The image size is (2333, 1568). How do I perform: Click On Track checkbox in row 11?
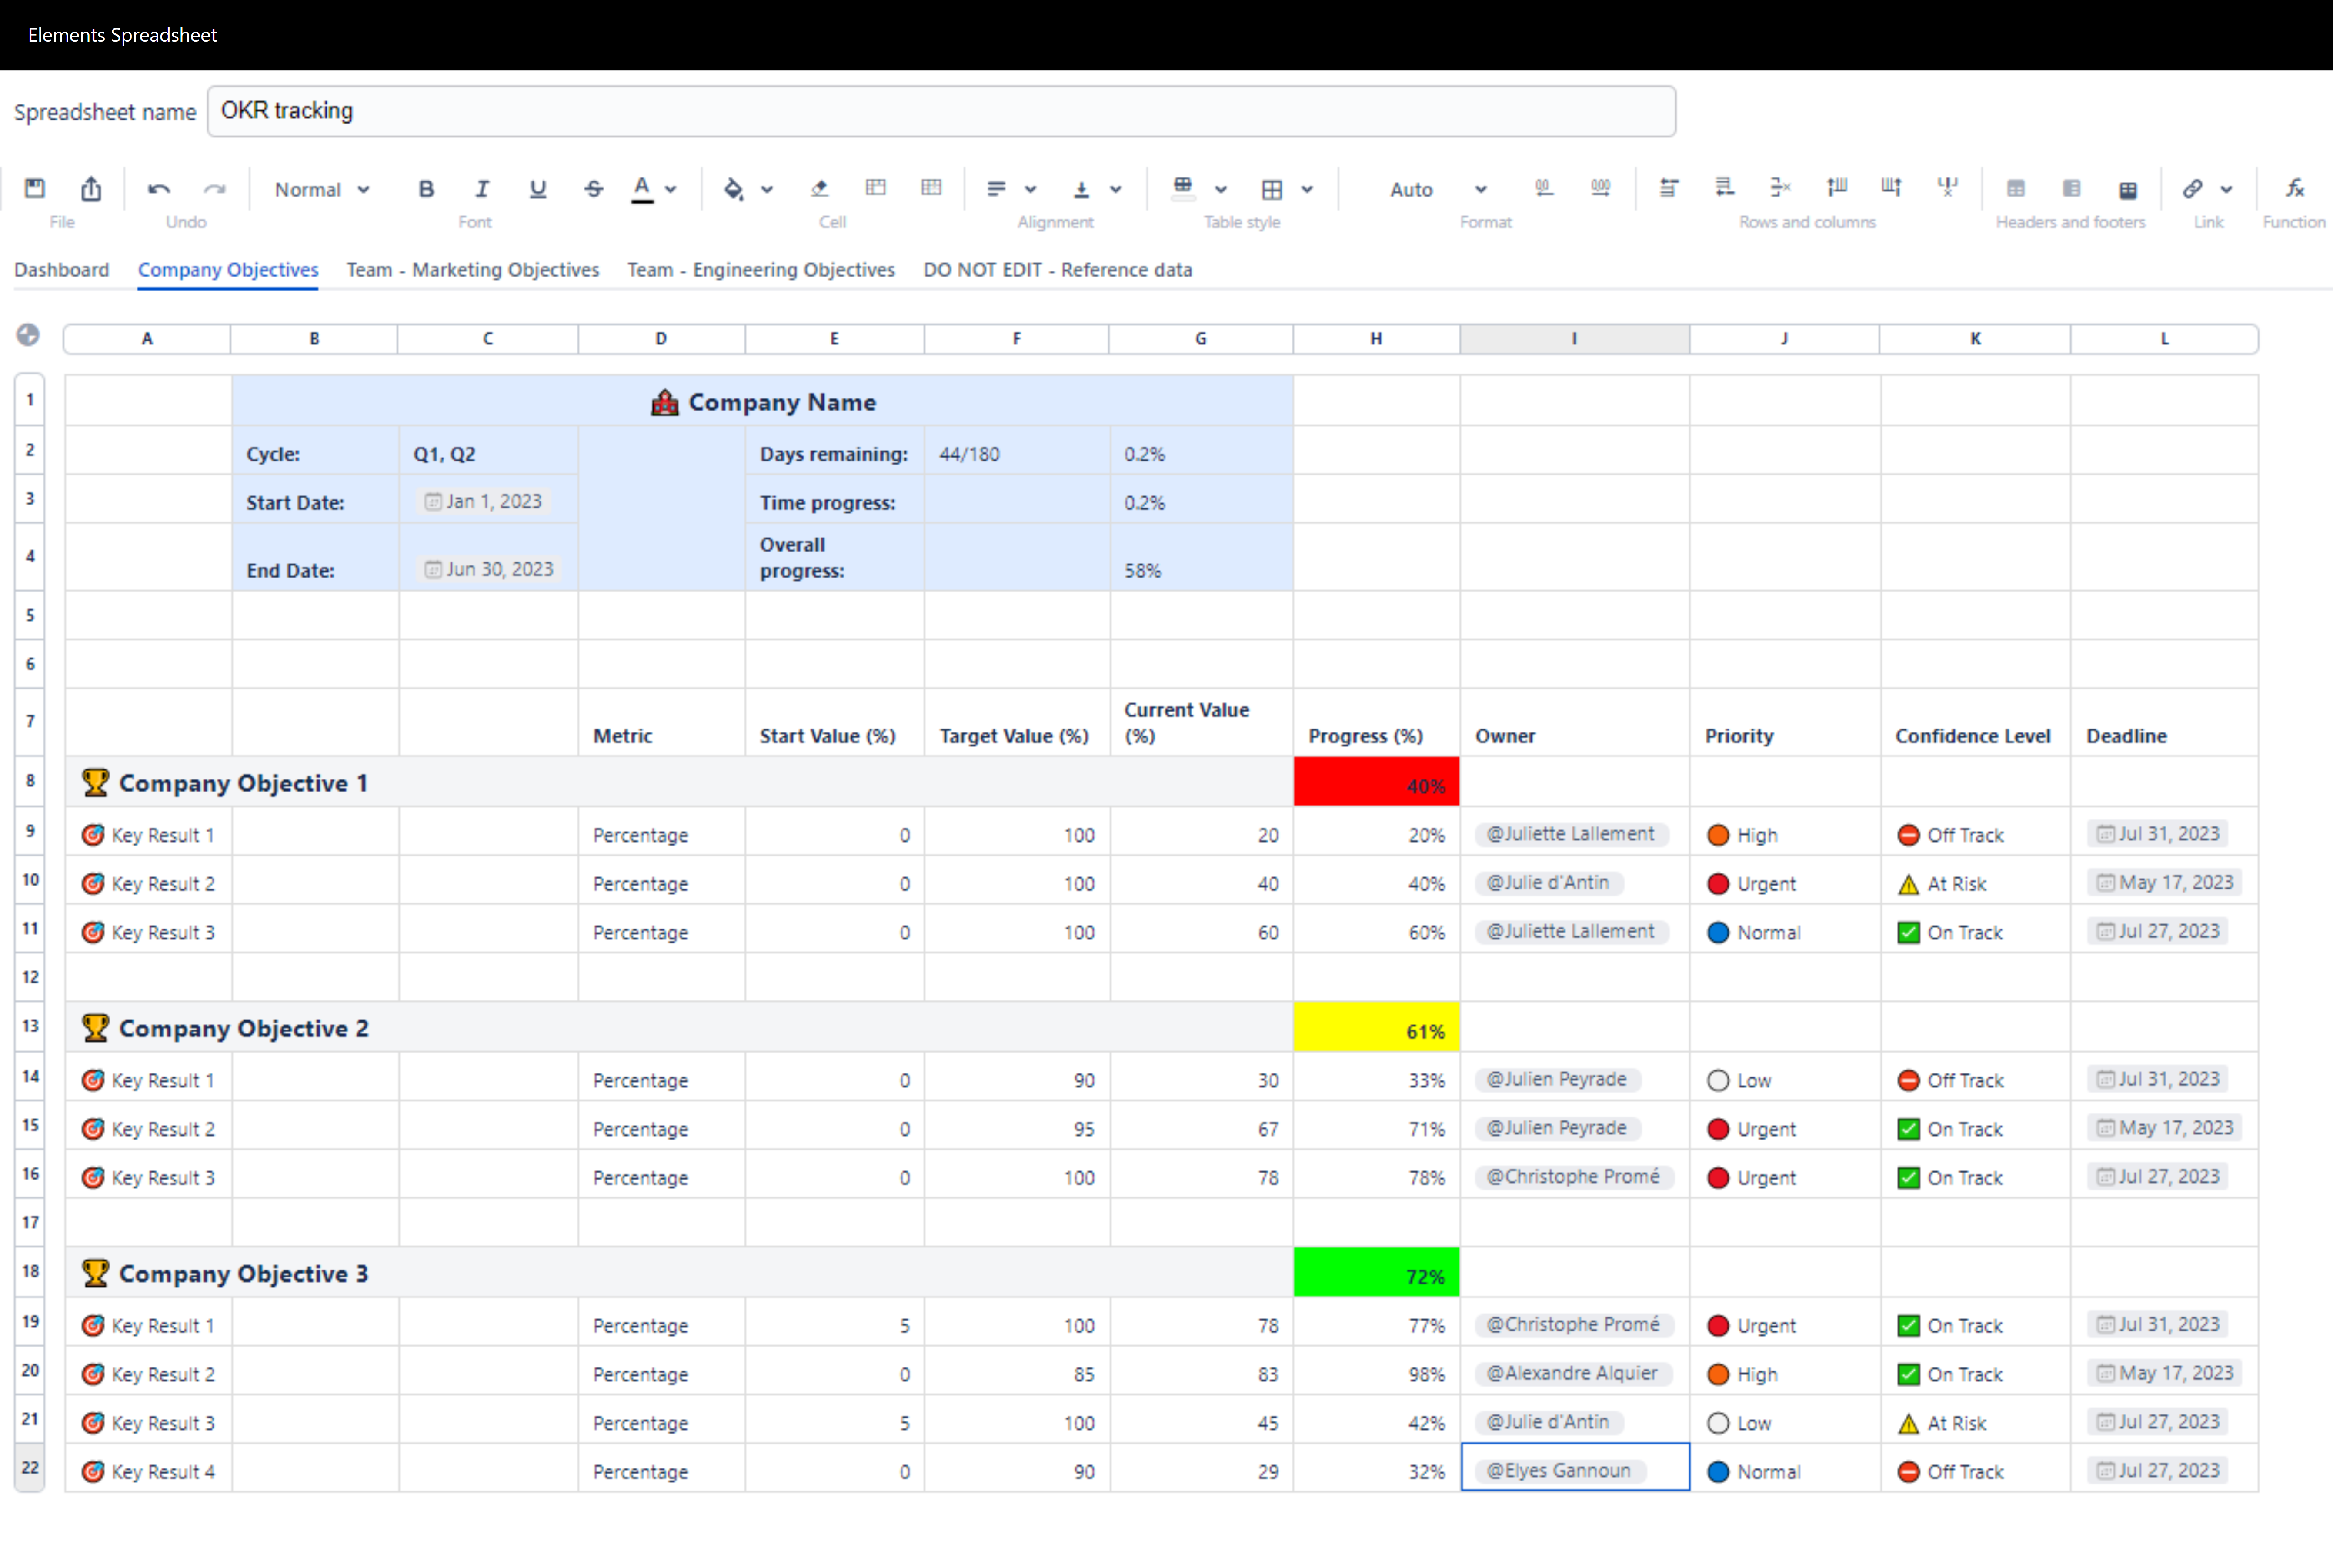point(1908,933)
